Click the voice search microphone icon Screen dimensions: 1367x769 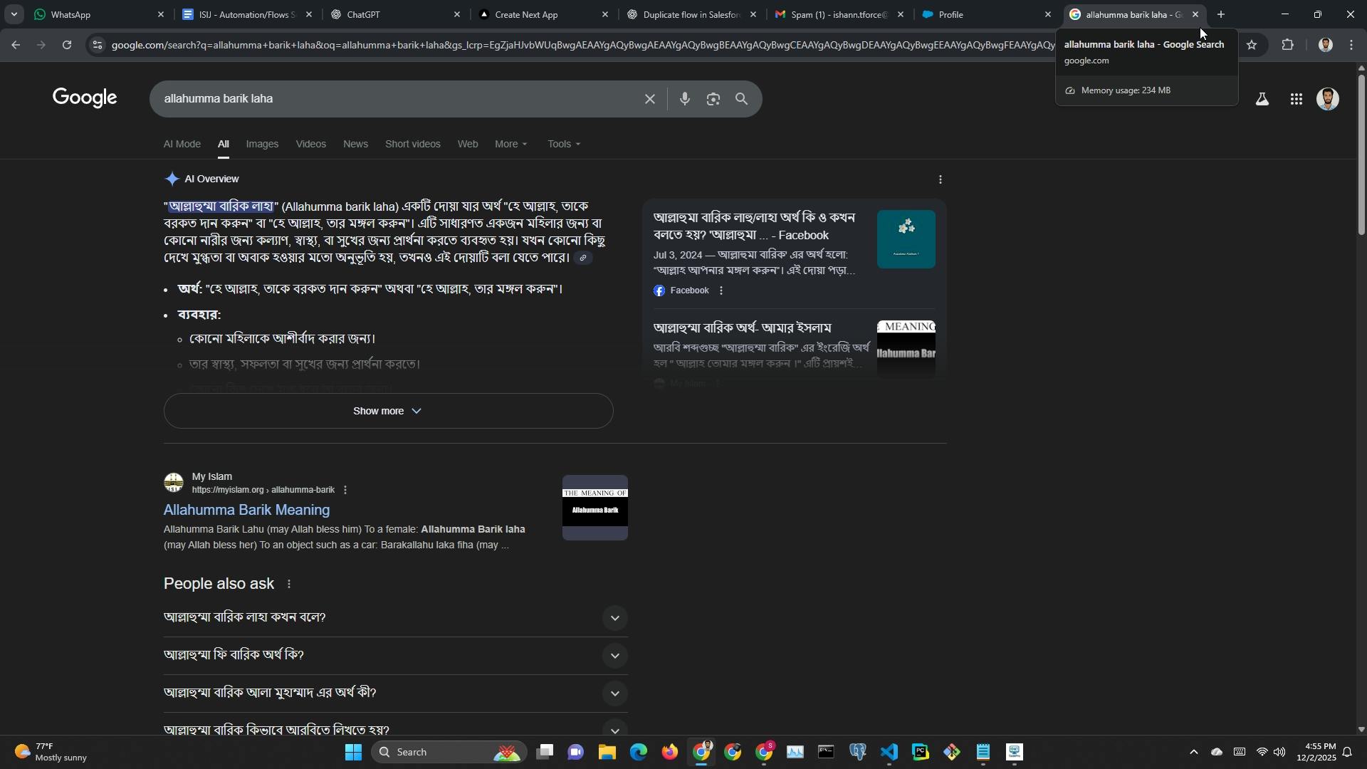(684, 99)
